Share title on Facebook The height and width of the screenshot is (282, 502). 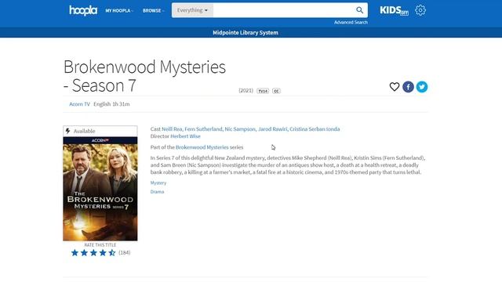408,87
